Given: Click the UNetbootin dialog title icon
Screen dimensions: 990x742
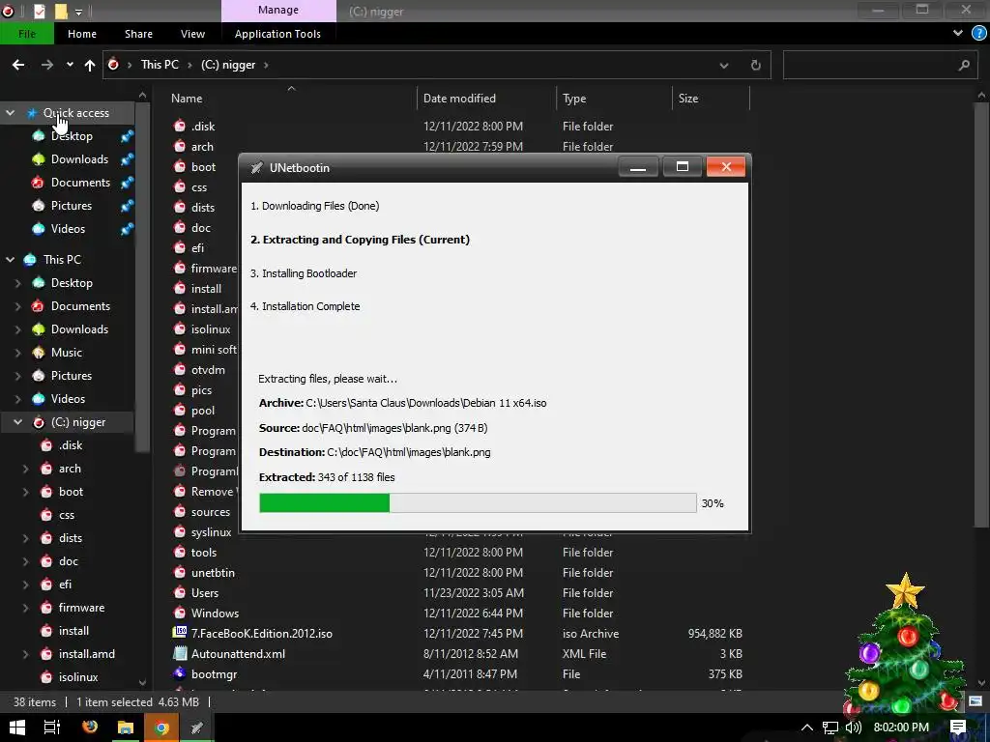Looking at the screenshot, I should pyautogui.click(x=256, y=168).
